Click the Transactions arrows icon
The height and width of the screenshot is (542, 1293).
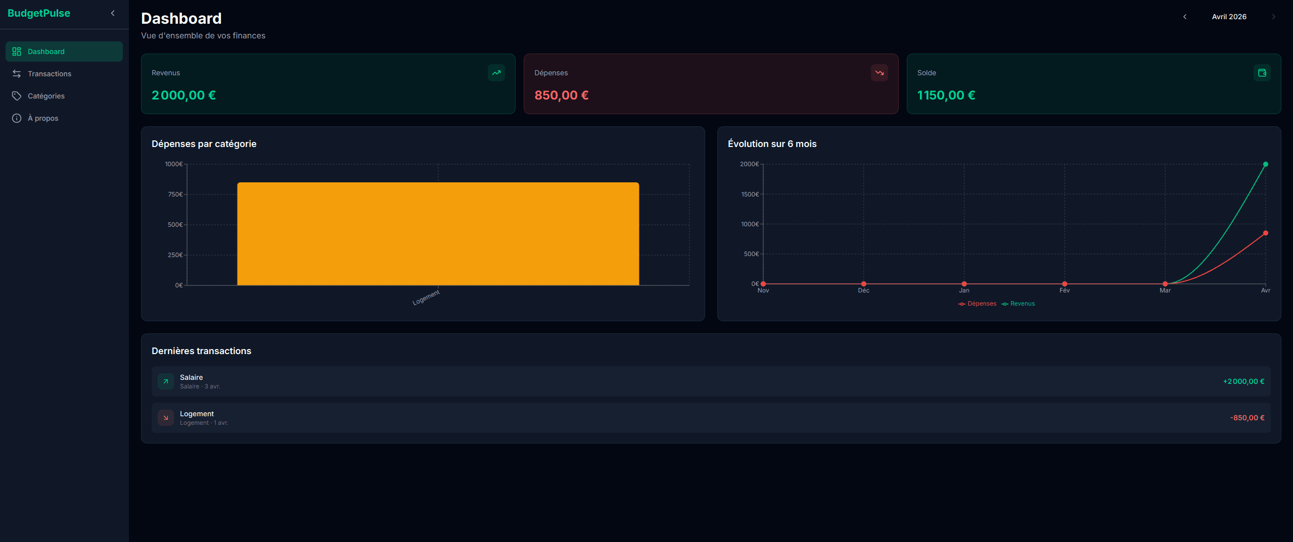[x=17, y=74]
